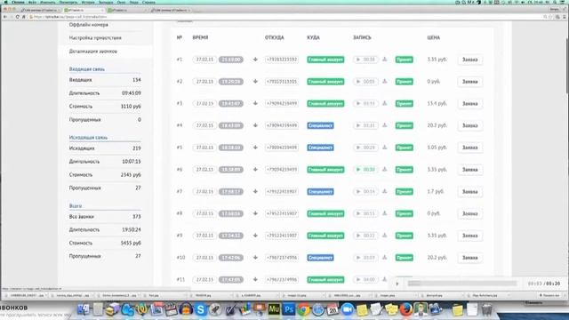Click the 'Время' column header

click(200, 37)
